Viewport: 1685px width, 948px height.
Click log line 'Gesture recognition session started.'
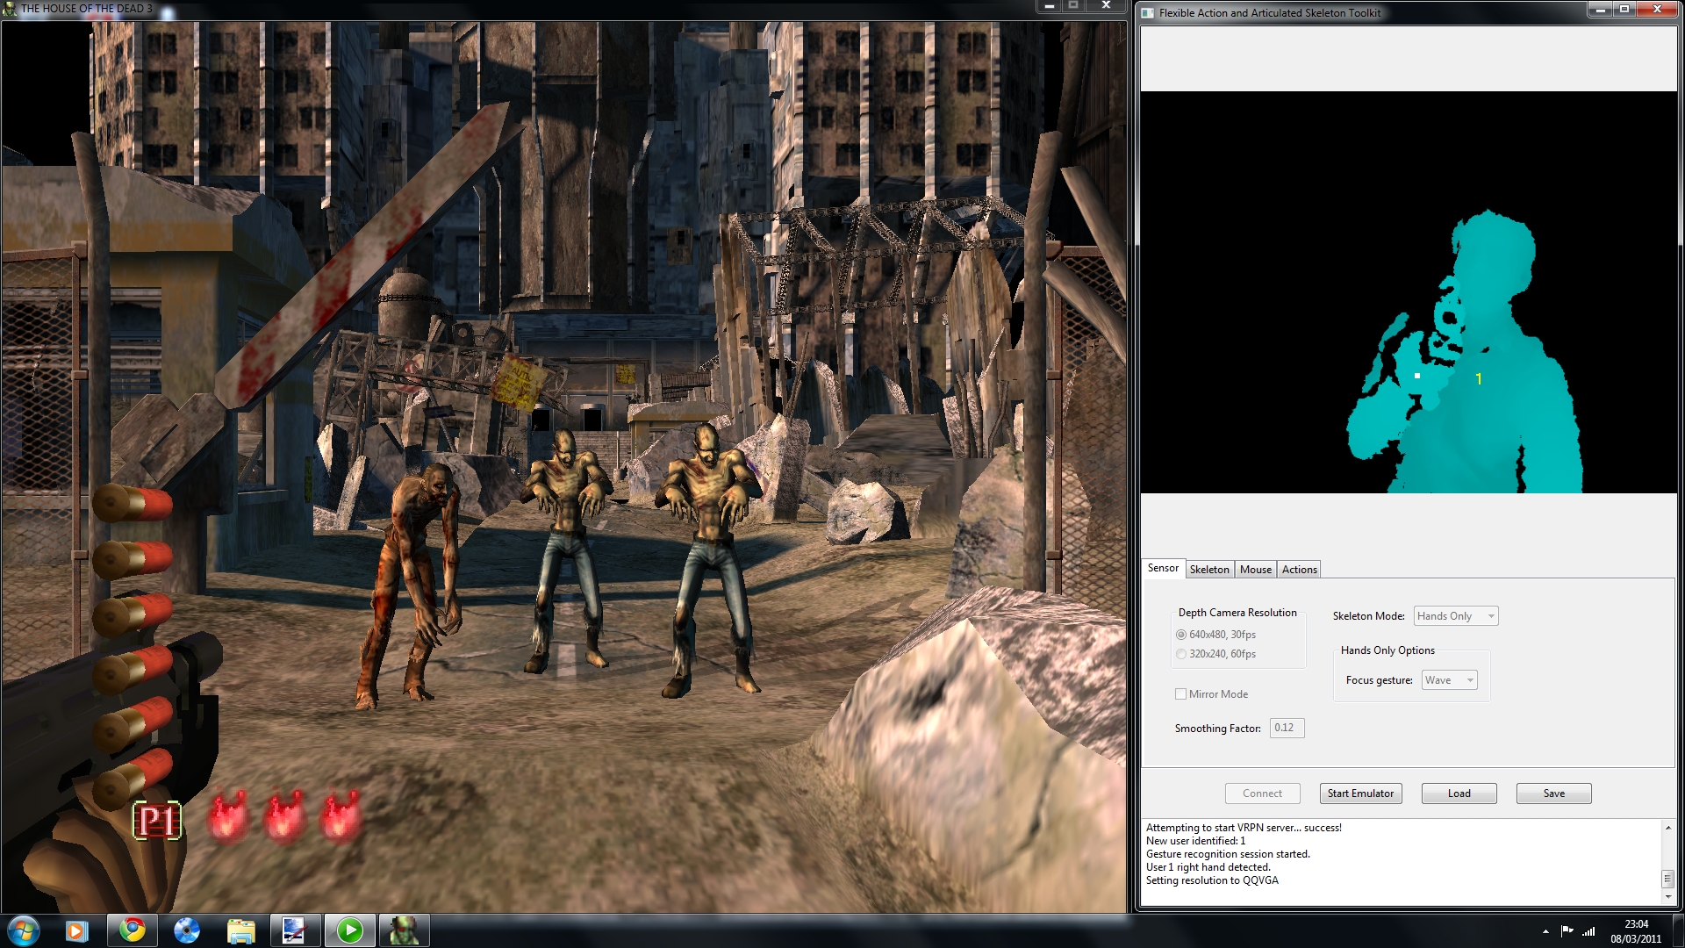coord(1228,854)
